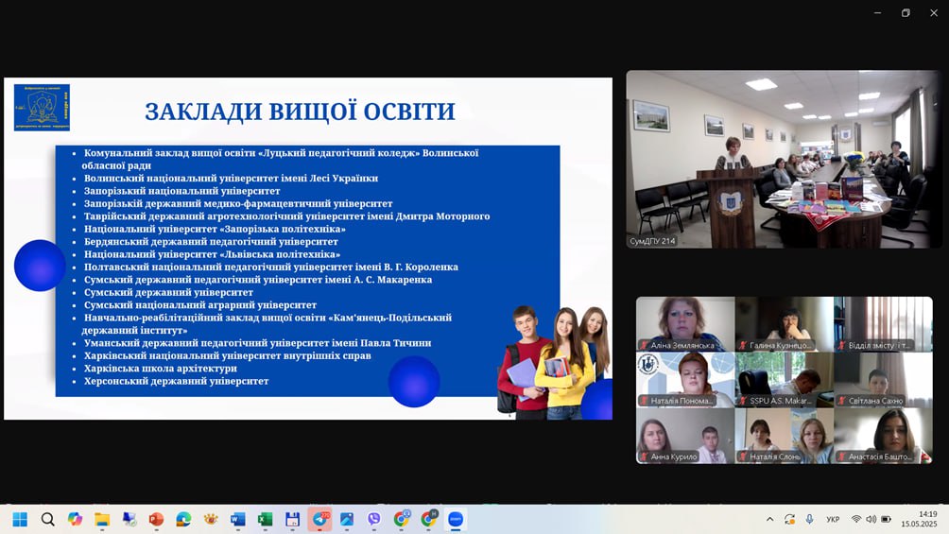Click the microphone in-use tray icon
Screen dimensions: 949x534
(809, 520)
